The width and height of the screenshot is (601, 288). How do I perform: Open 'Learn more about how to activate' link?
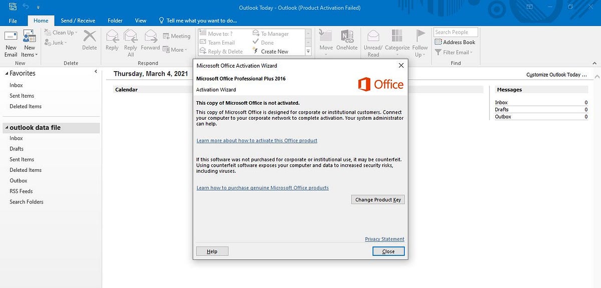tap(257, 141)
